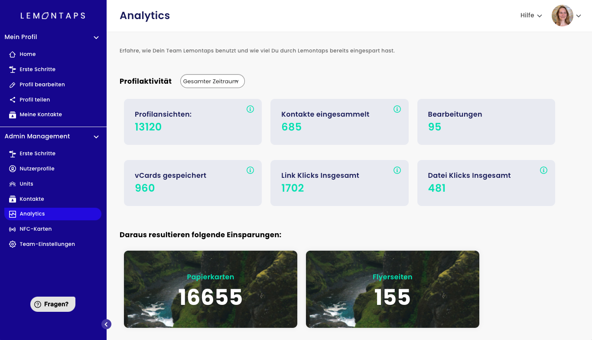Open Meine Kontakte in the sidebar
The width and height of the screenshot is (592, 340).
[40, 114]
